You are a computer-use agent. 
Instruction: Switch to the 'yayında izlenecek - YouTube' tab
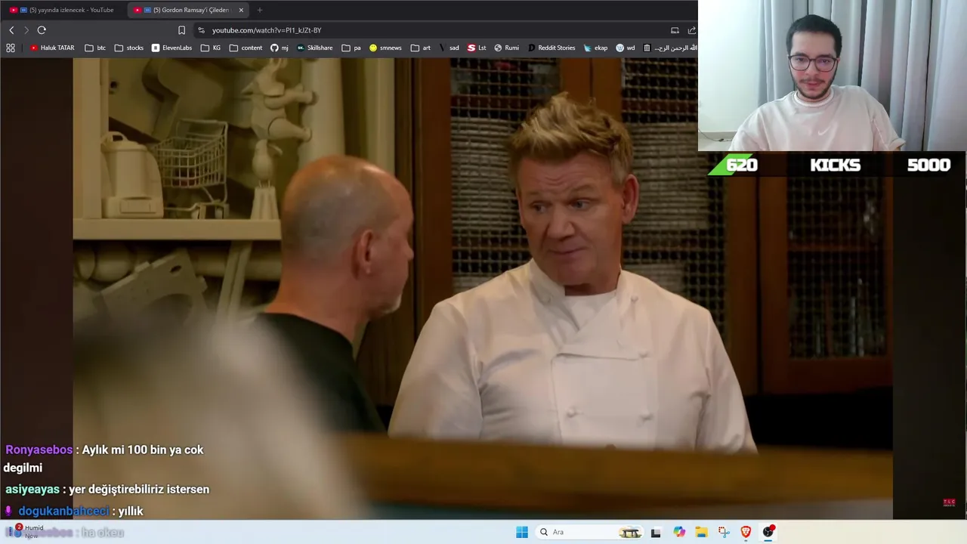click(x=63, y=10)
